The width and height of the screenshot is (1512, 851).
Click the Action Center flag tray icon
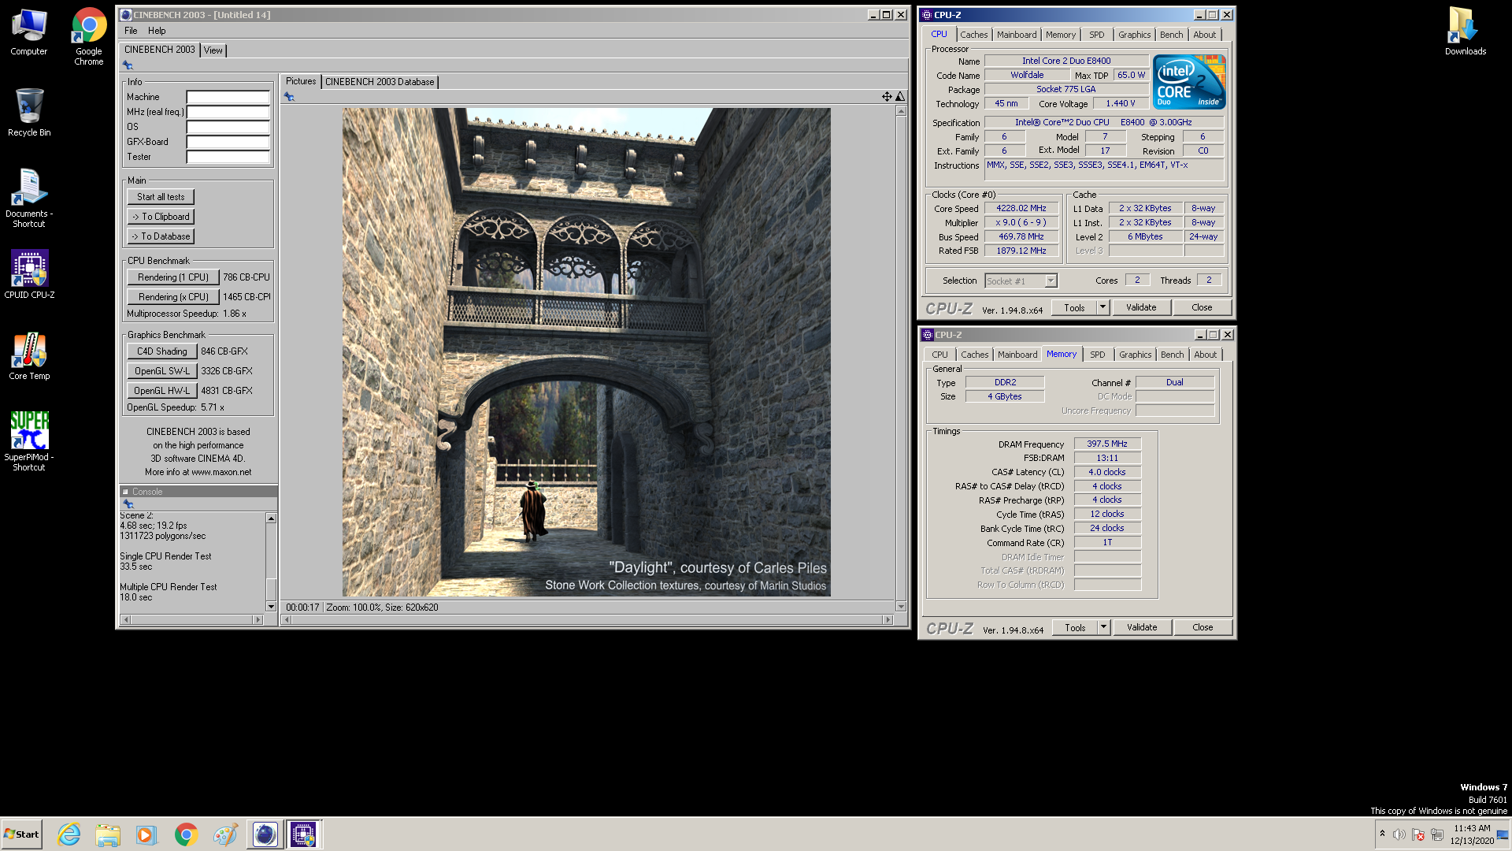[x=1418, y=834]
